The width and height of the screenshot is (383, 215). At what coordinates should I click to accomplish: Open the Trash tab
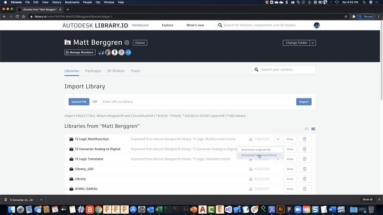(x=135, y=70)
